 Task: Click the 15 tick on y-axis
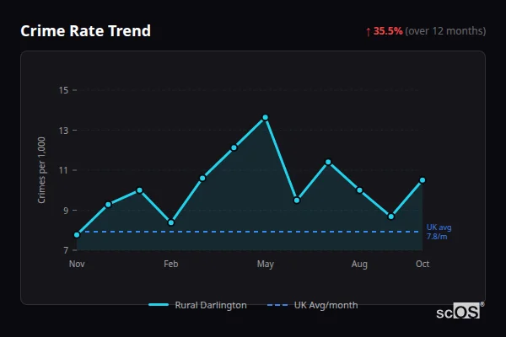(63, 90)
